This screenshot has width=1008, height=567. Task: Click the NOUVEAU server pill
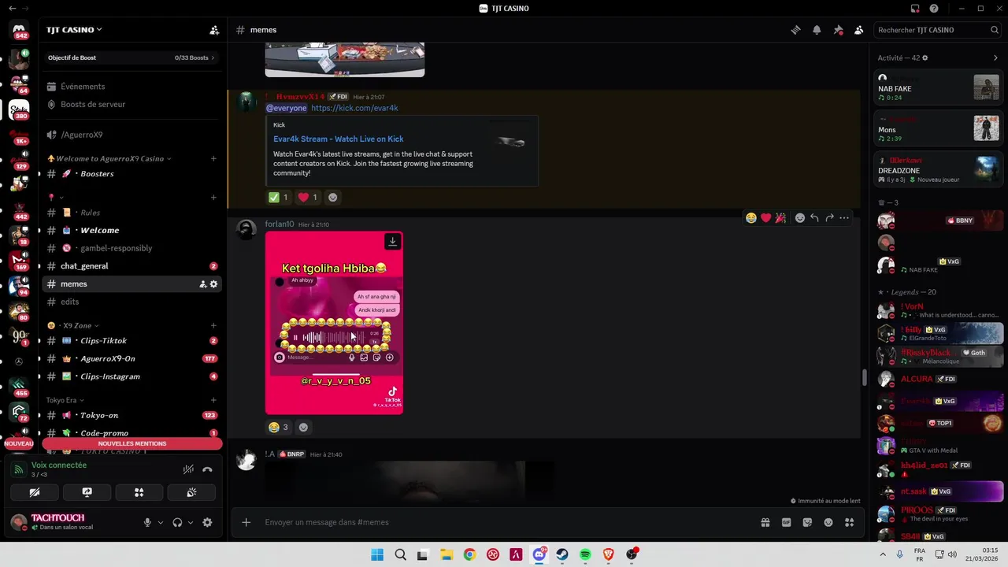tap(19, 443)
